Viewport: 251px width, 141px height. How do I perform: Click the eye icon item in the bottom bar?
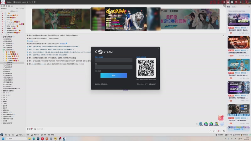51,135
